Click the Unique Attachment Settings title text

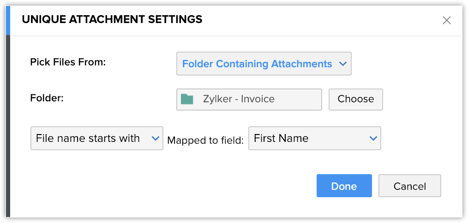click(112, 19)
